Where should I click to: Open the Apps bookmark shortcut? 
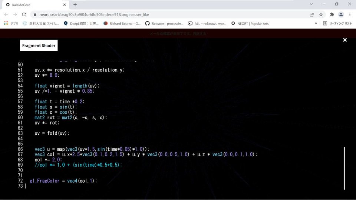coord(11,23)
